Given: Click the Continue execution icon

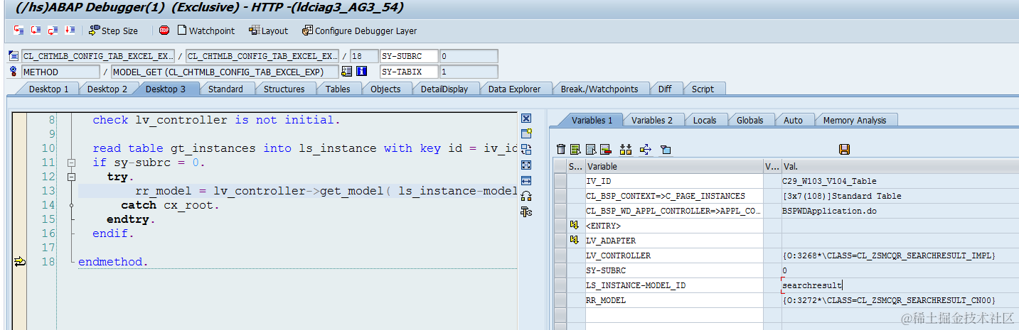Looking at the screenshot, I should (70, 31).
